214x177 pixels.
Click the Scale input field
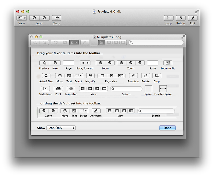tap(152, 63)
